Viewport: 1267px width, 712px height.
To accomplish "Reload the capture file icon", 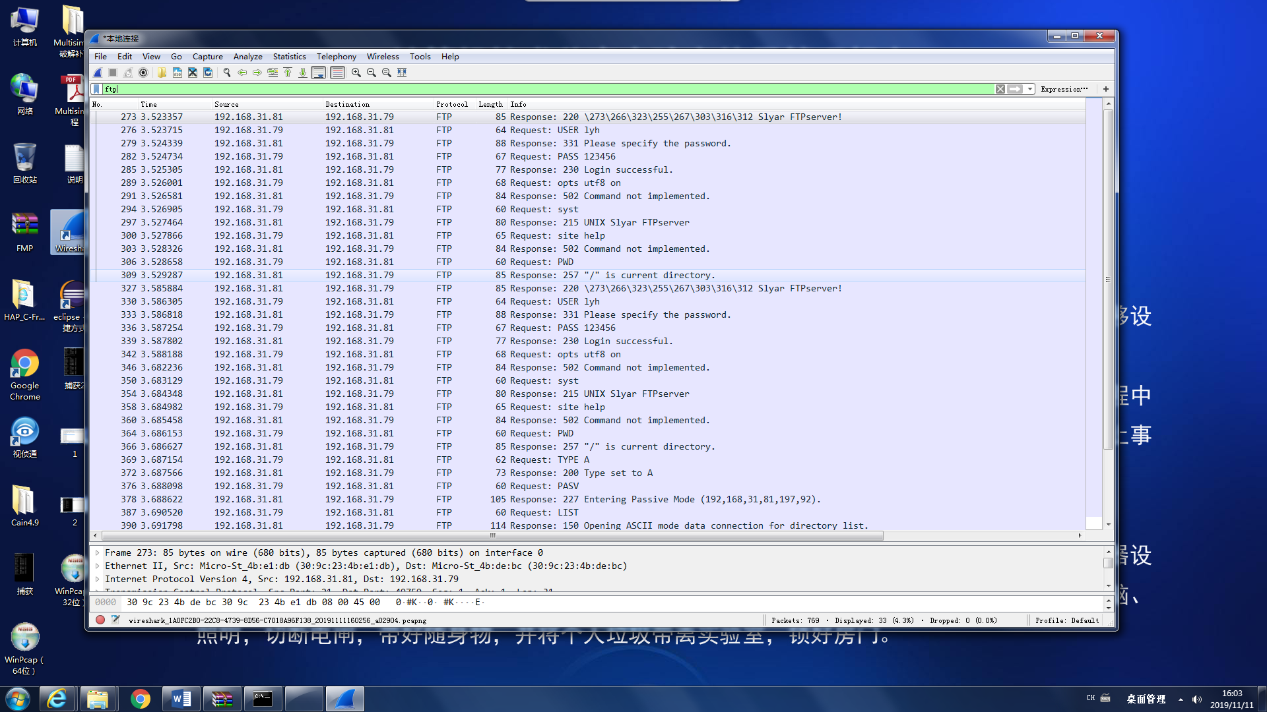I will [208, 73].
